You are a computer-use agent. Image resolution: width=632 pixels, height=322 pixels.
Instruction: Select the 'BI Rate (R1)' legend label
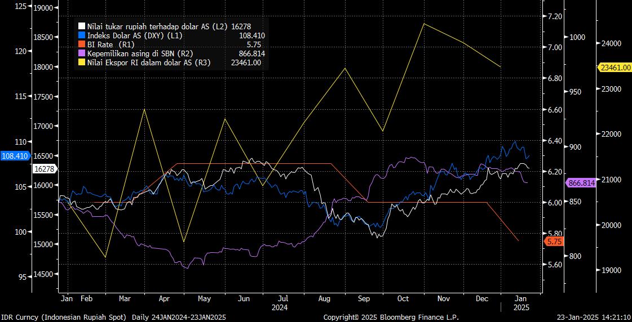[x=111, y=44]
